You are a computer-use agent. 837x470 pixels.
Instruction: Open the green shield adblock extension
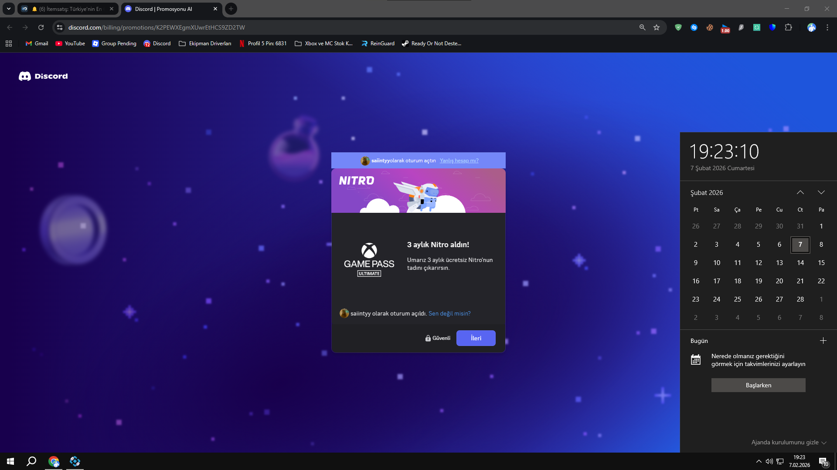click(x=678, y=27)
